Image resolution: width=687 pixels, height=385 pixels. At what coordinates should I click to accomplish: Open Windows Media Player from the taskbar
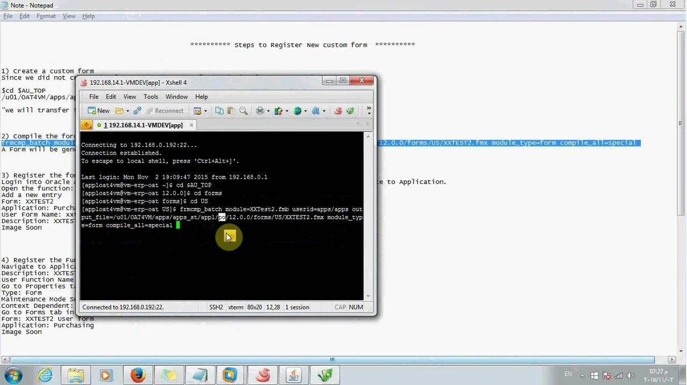click(x=106, y=375)
